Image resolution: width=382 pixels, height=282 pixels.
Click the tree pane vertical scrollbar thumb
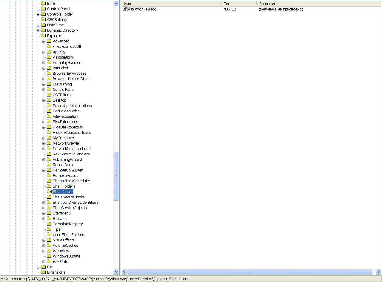(116, 176)
